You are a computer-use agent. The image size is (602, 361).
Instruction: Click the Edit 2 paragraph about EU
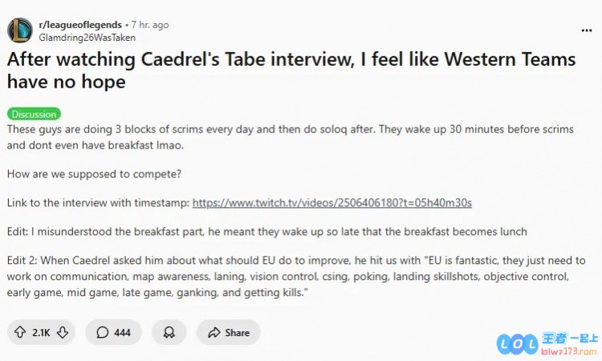coord(296,276)
